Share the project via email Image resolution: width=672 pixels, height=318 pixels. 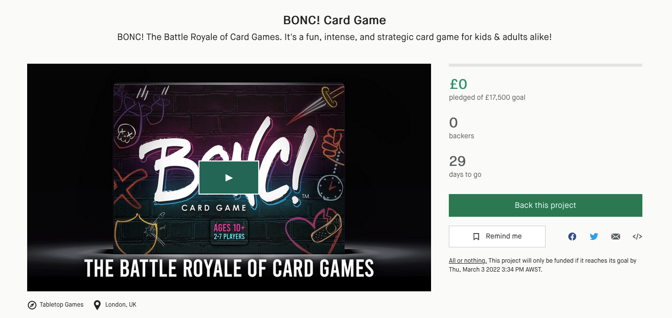[x=615, y=237]
